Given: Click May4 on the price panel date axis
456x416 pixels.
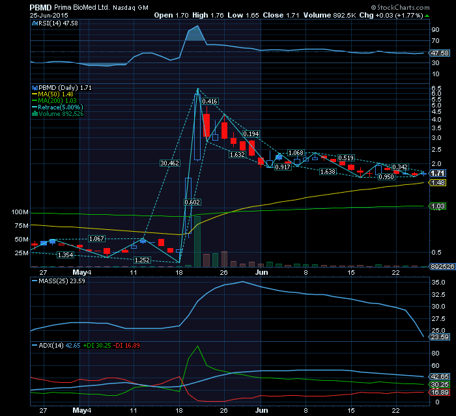Looking at the screenshot, I should click(x=81, y=273).
